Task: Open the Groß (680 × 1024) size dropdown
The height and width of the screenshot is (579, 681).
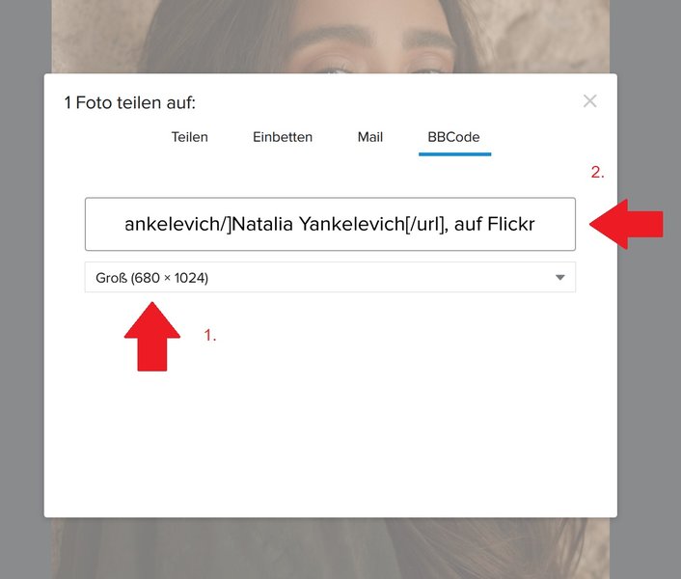Action: click(x=330, y=277)
